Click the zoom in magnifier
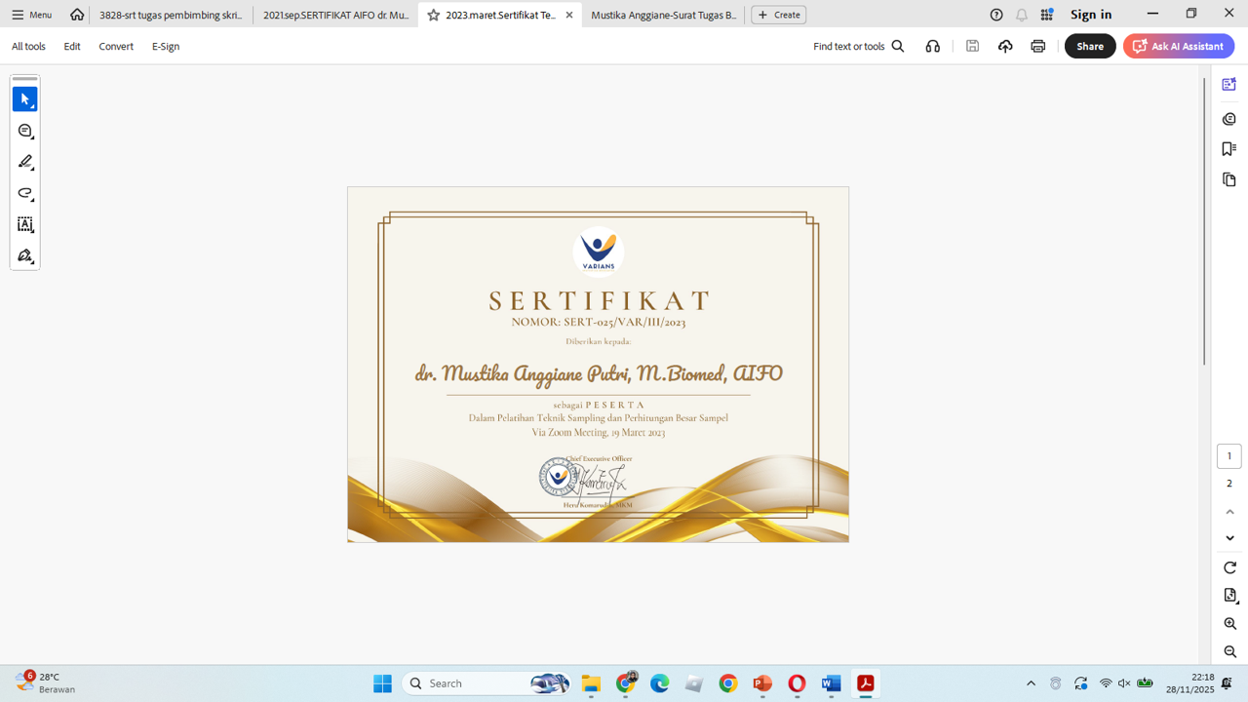 tap(1229, 624)
